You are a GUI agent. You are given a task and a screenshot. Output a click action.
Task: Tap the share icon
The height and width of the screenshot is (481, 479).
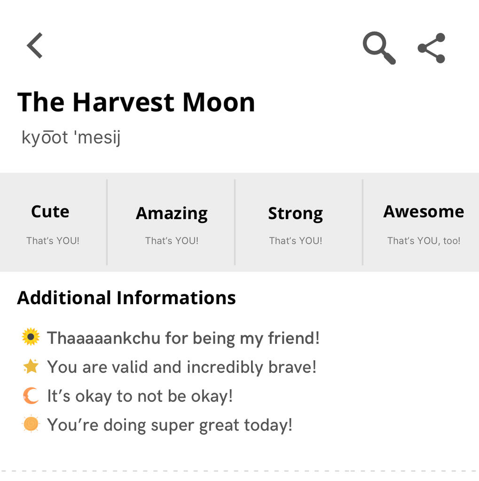tap(432, 48)
